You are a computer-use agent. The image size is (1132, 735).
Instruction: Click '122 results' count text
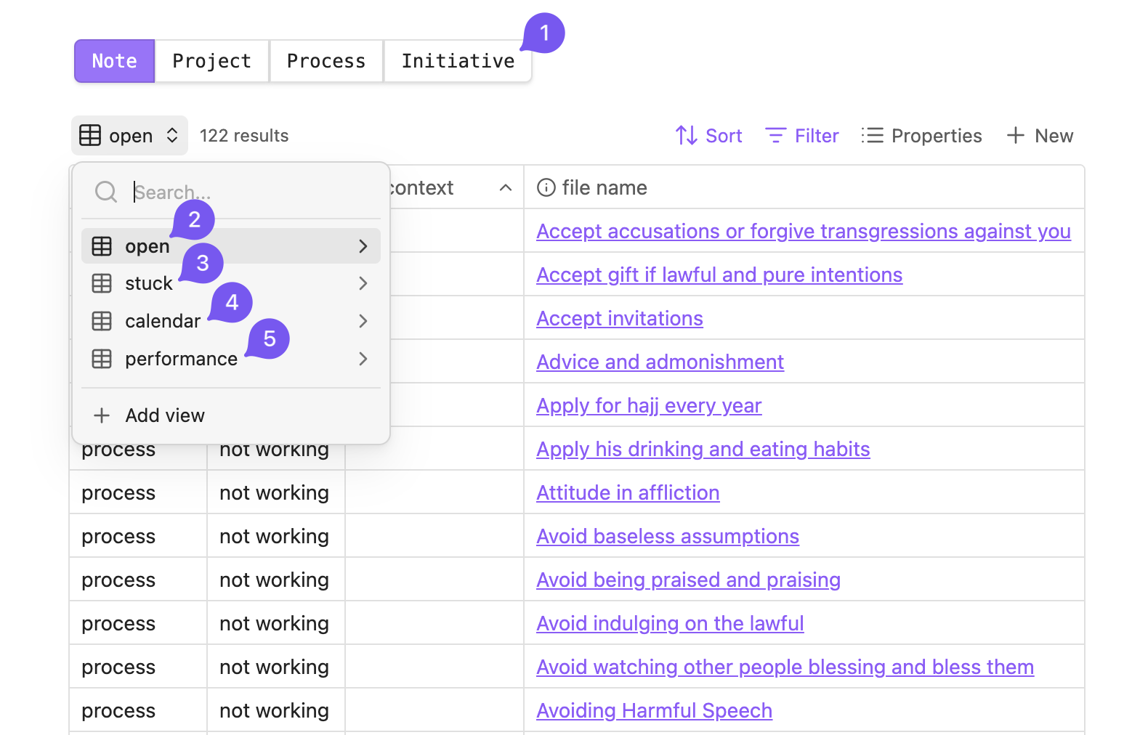point(244,136)
